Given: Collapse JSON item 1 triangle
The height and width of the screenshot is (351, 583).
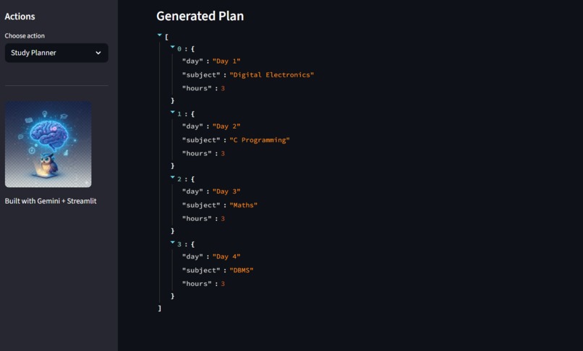Looking at the screenshot, I should click(x=173, y=112).
